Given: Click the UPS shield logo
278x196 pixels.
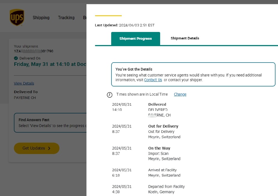Looking at the screenshot, I should point(17,18).
